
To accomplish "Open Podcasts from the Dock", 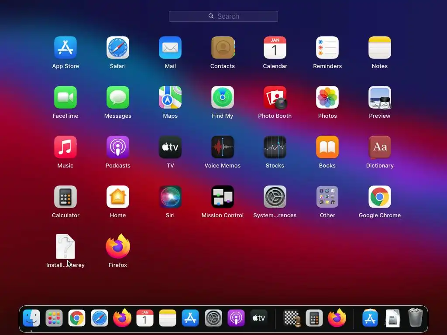I will [x=236, y=318].
